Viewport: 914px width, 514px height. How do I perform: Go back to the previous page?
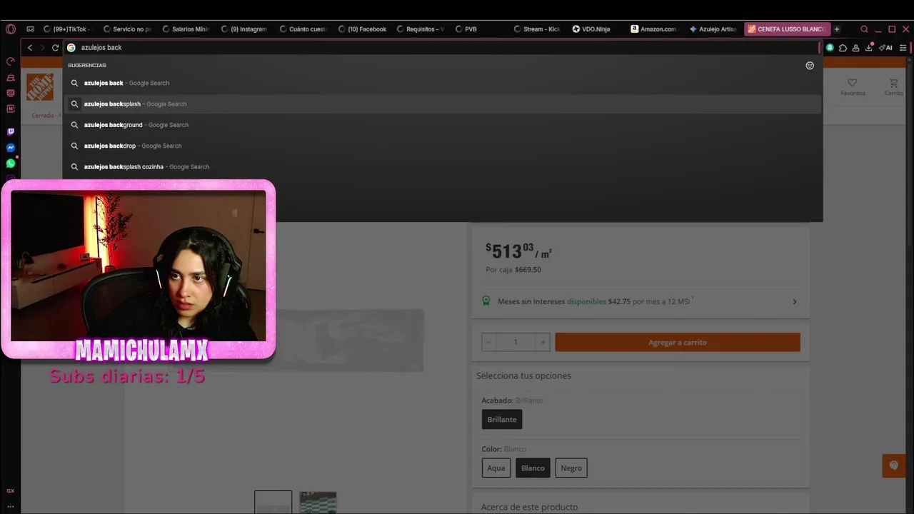(30, 48)
